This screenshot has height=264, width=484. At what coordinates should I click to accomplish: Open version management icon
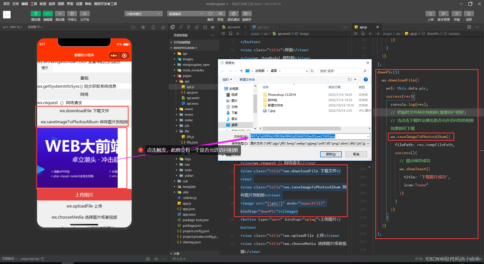click(x=443, y=14)
